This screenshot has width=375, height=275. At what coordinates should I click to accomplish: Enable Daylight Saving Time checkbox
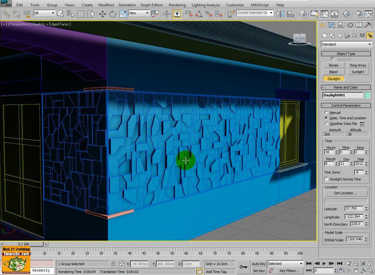click(x=326, y=179)
